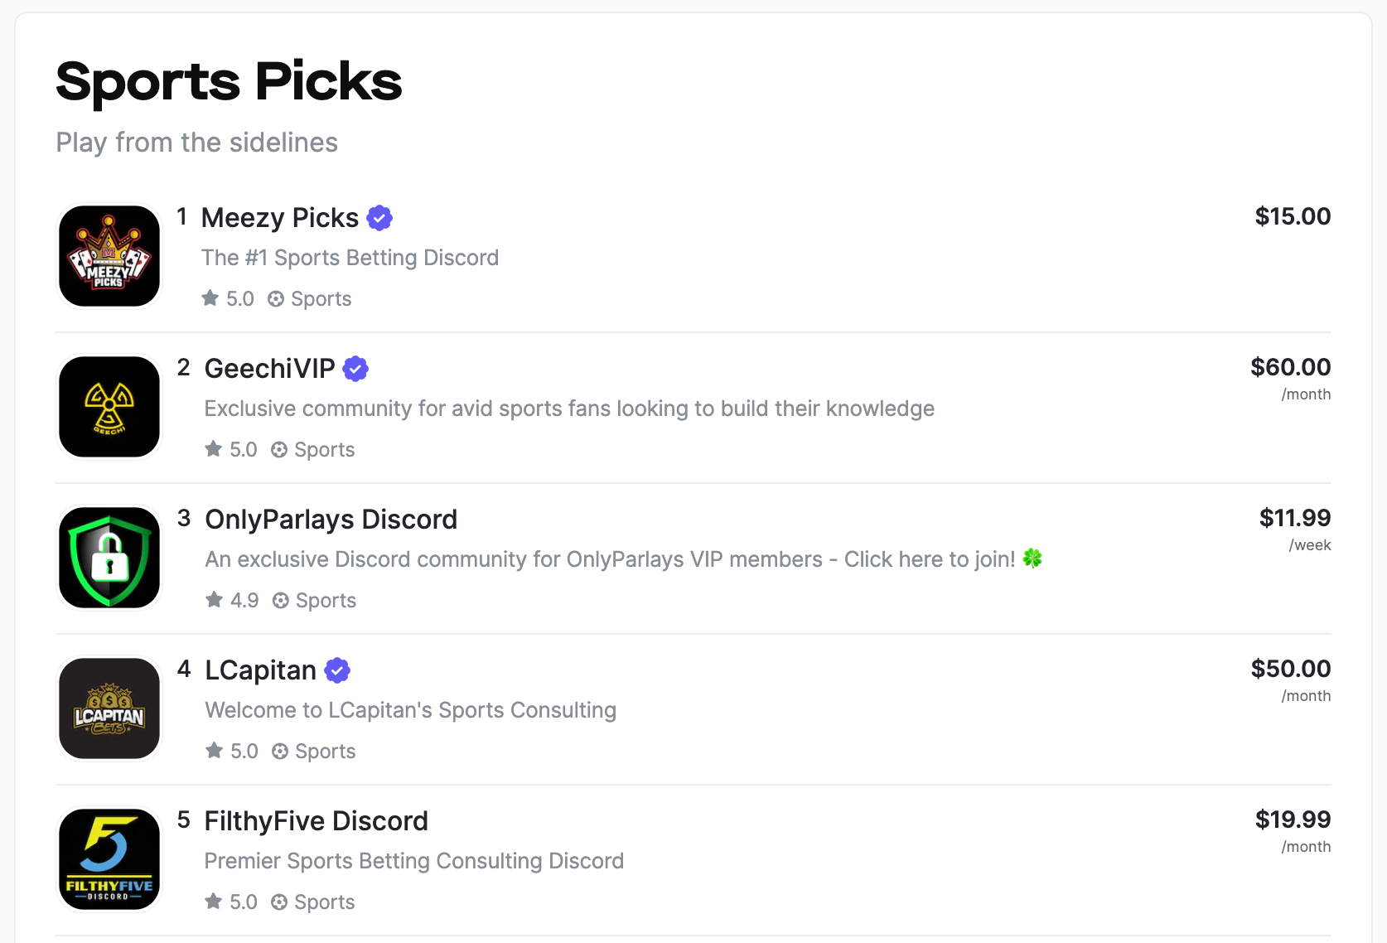Click the Sports category icon under OnlyParlays Discord
Image resolution: width=1387 pixels, height=943 pixels.
click(x=282, y=600)
